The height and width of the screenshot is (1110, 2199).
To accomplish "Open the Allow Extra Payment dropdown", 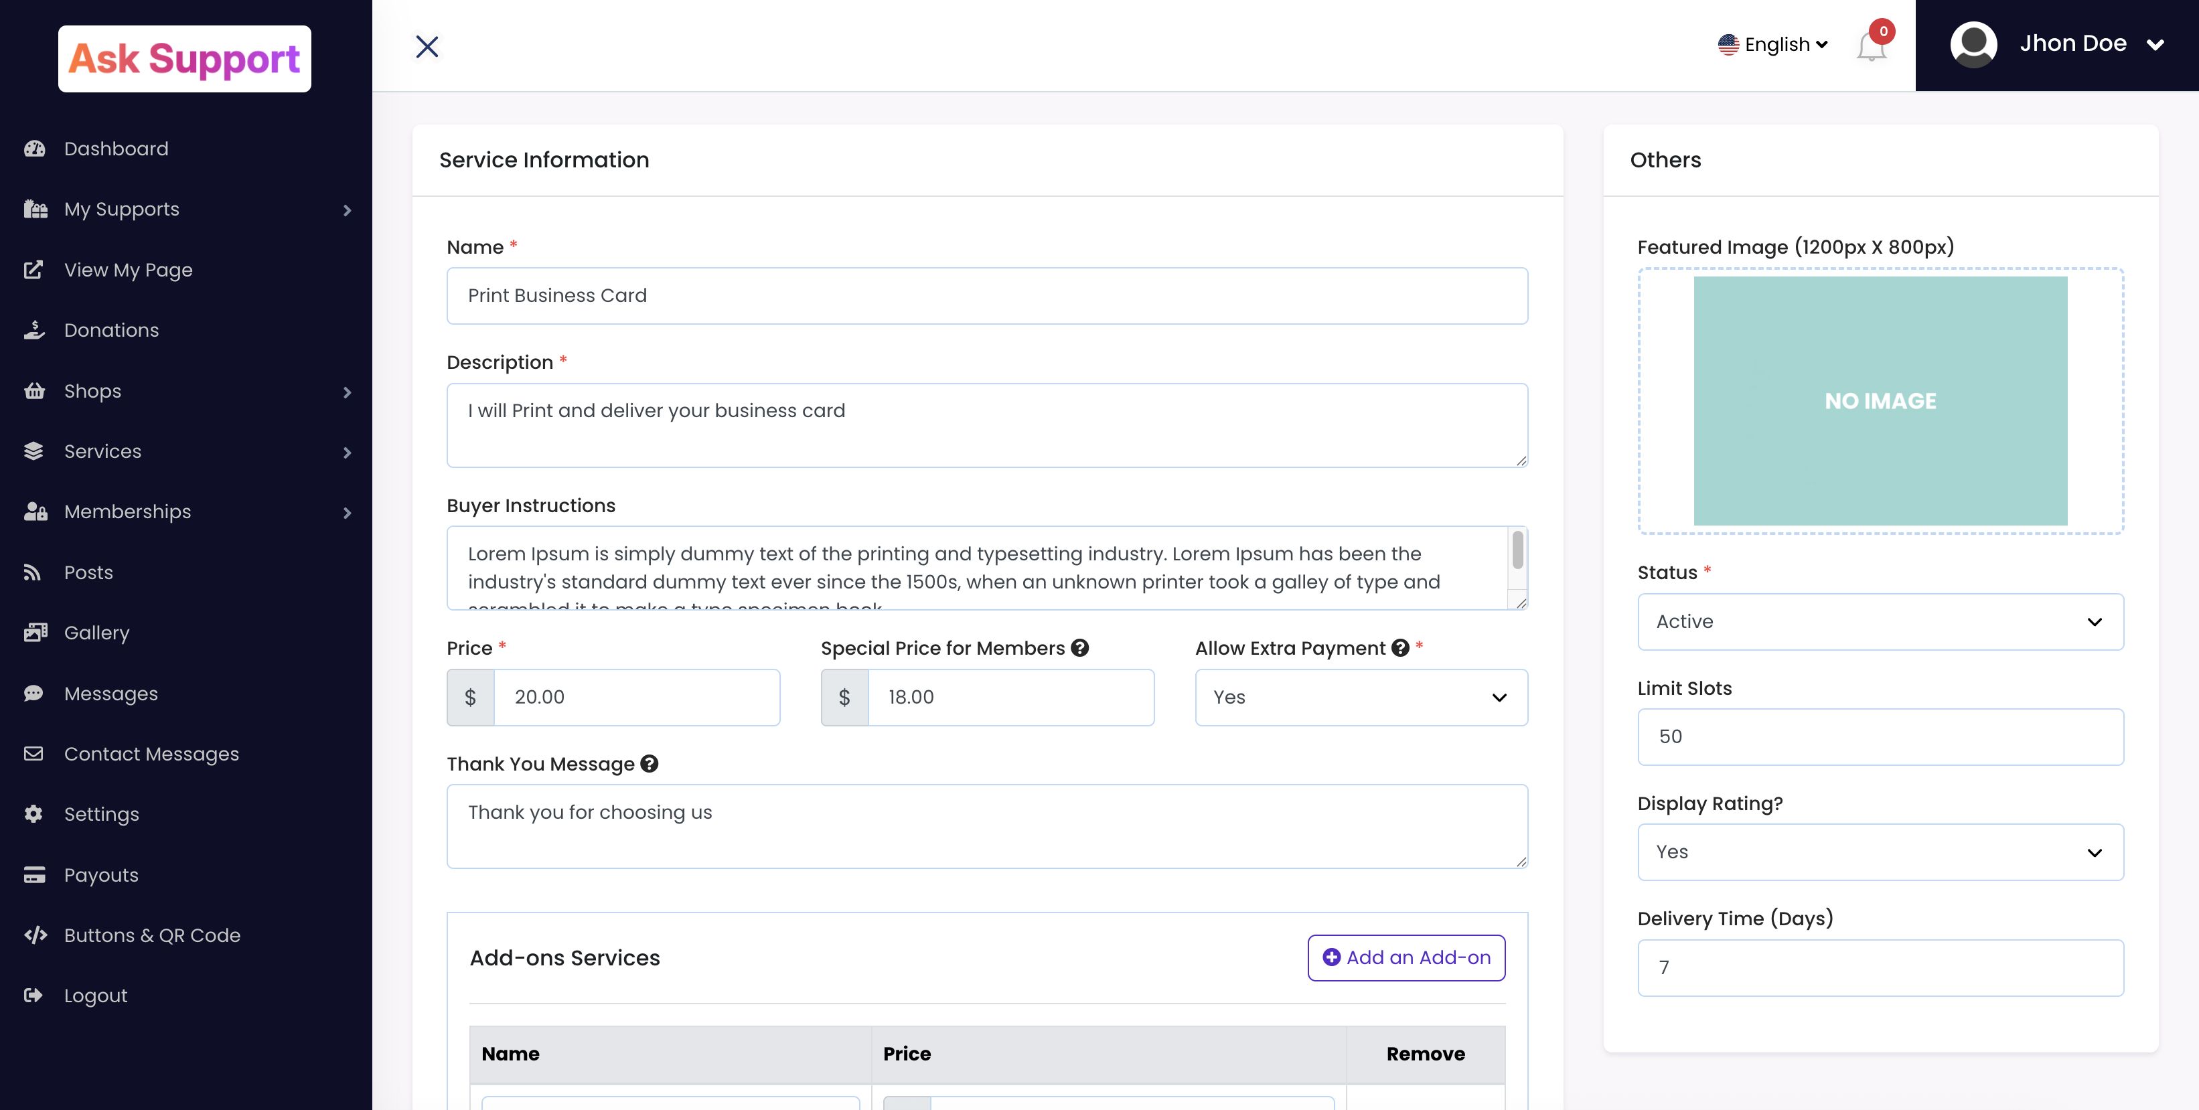I will pos(1361,697).
